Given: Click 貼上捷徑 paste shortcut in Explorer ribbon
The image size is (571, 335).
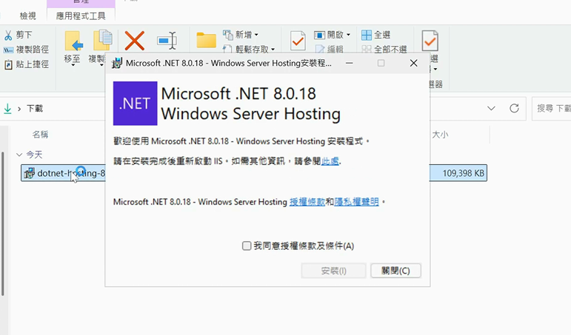Looking at the screenshot, I should [26, 64].
